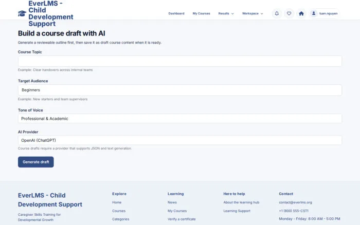
Task: Click the footer 'Learning' heading
Action: pyautogui.click(x=176, y=194)
